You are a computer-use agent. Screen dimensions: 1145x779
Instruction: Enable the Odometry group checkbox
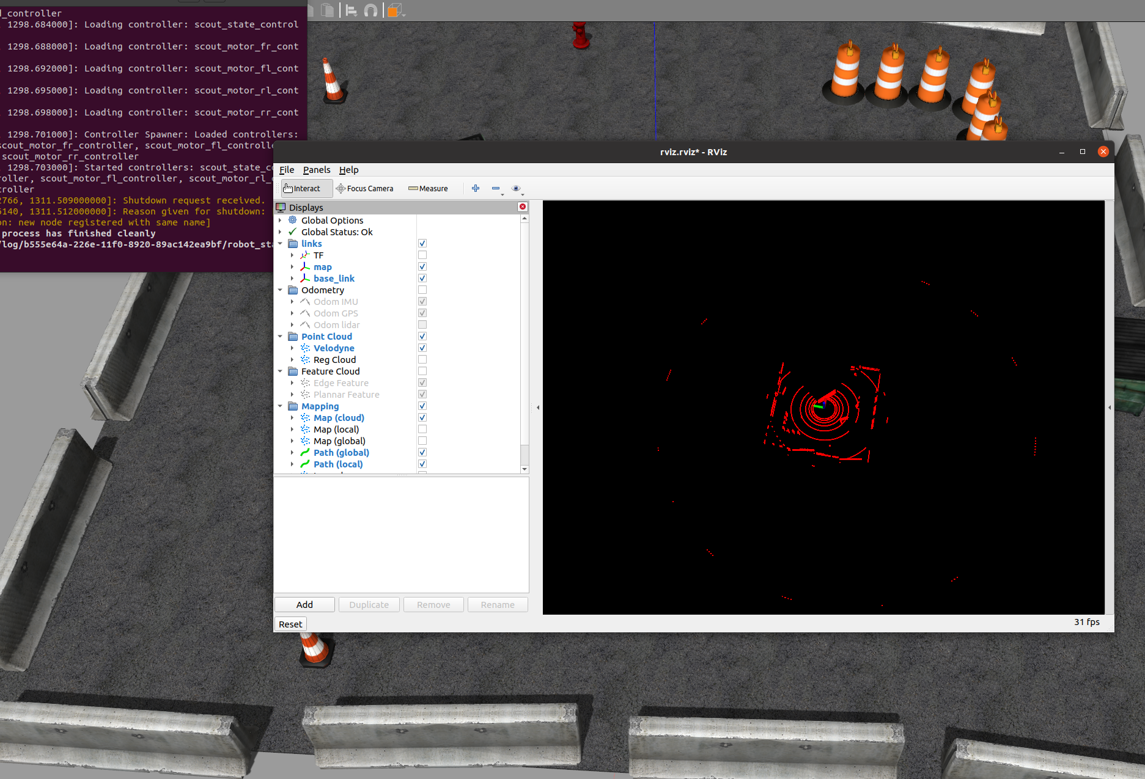coord(422,290)
